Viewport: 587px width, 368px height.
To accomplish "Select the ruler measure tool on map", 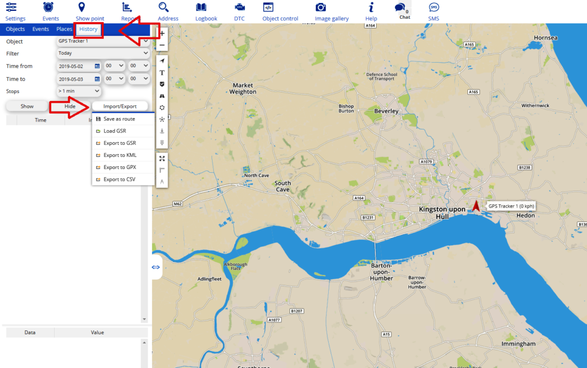I will [162, 170].
